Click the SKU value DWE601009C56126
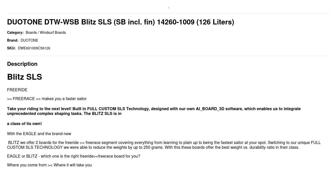 coord(34,48)
